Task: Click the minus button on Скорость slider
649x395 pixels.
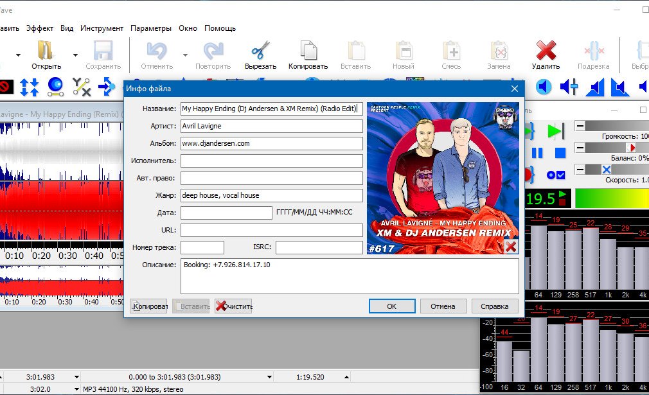Action: pos(580,170)
